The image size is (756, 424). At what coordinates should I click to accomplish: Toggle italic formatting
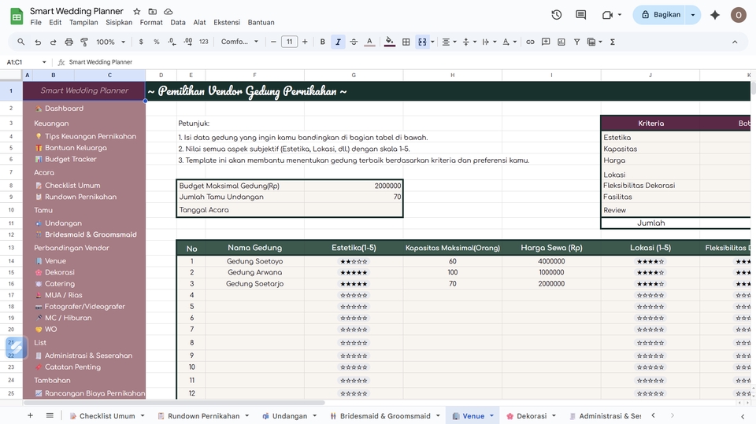click(338, 42)
